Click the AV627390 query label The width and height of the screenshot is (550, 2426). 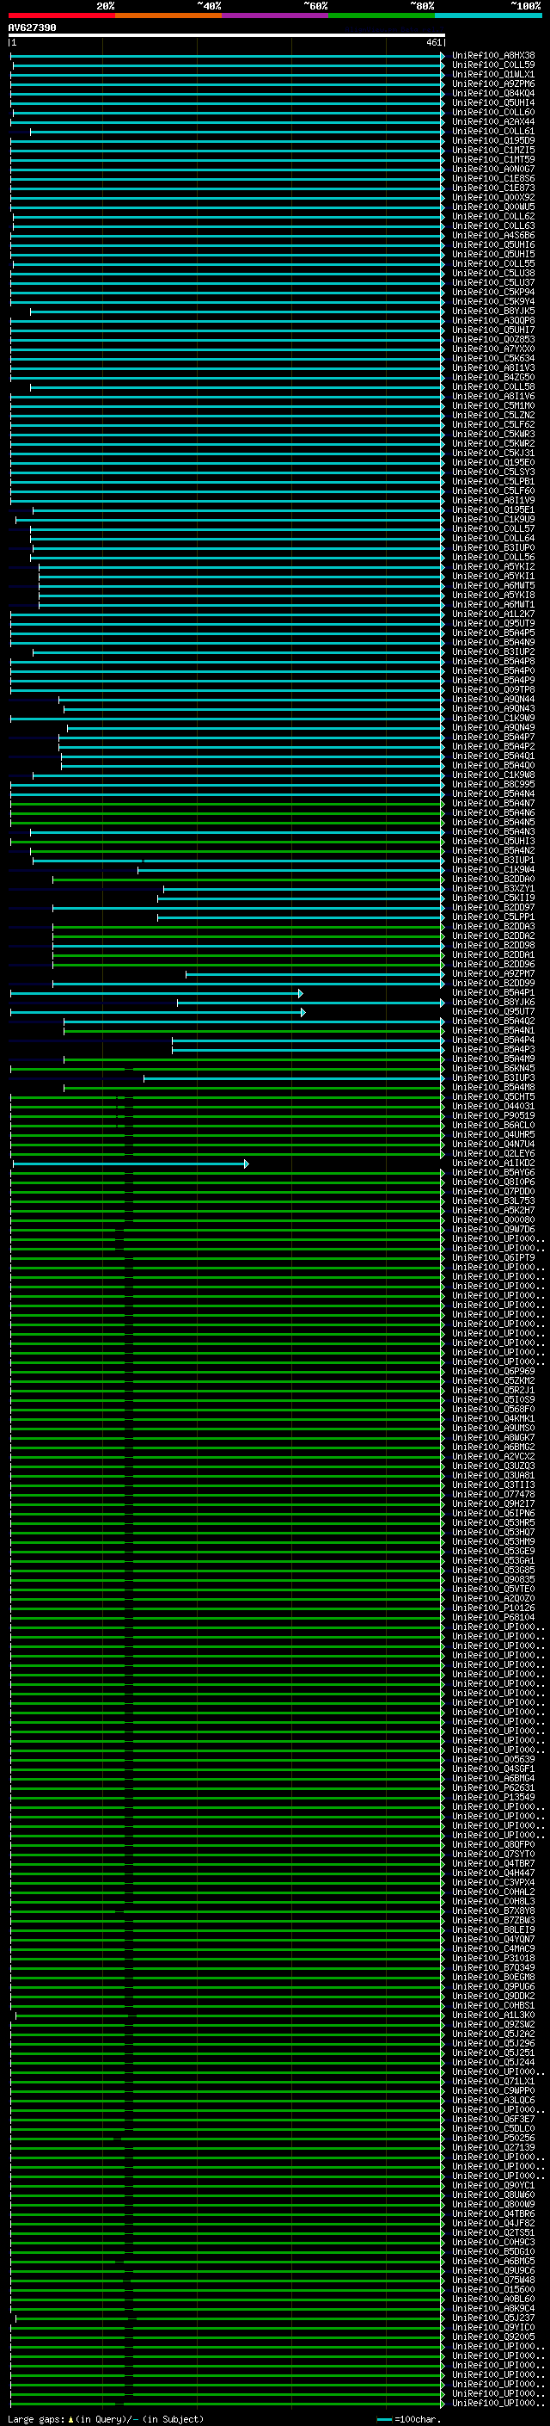pos(32,28)
